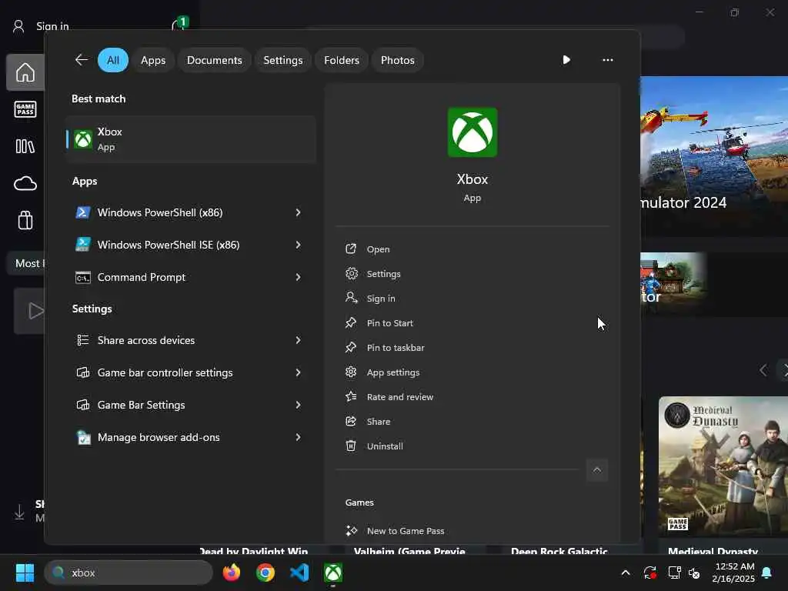Open Google Chrome from the taskbar
The image size is (788, 591).
265,573
